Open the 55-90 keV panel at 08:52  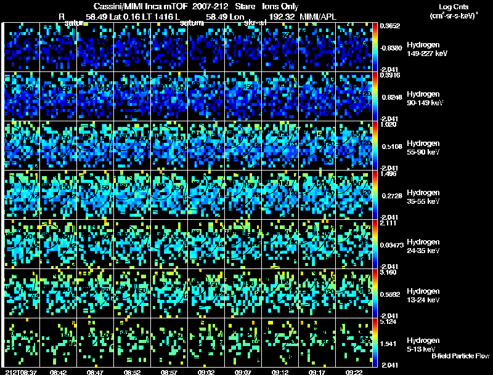(x=132, y=146)
